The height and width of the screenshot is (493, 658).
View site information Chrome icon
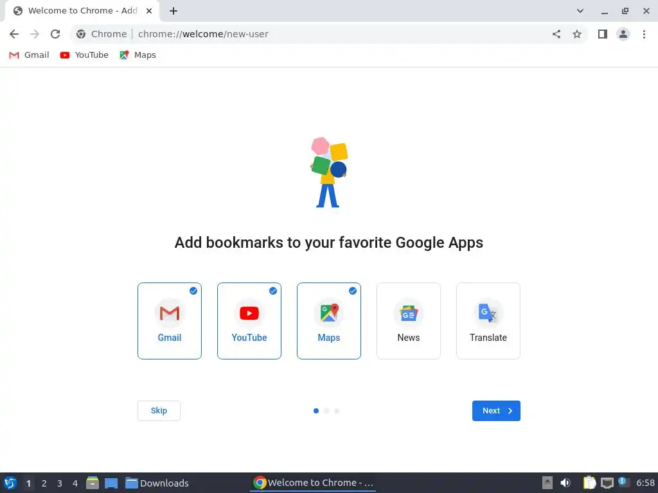click(x=81, y=34)
